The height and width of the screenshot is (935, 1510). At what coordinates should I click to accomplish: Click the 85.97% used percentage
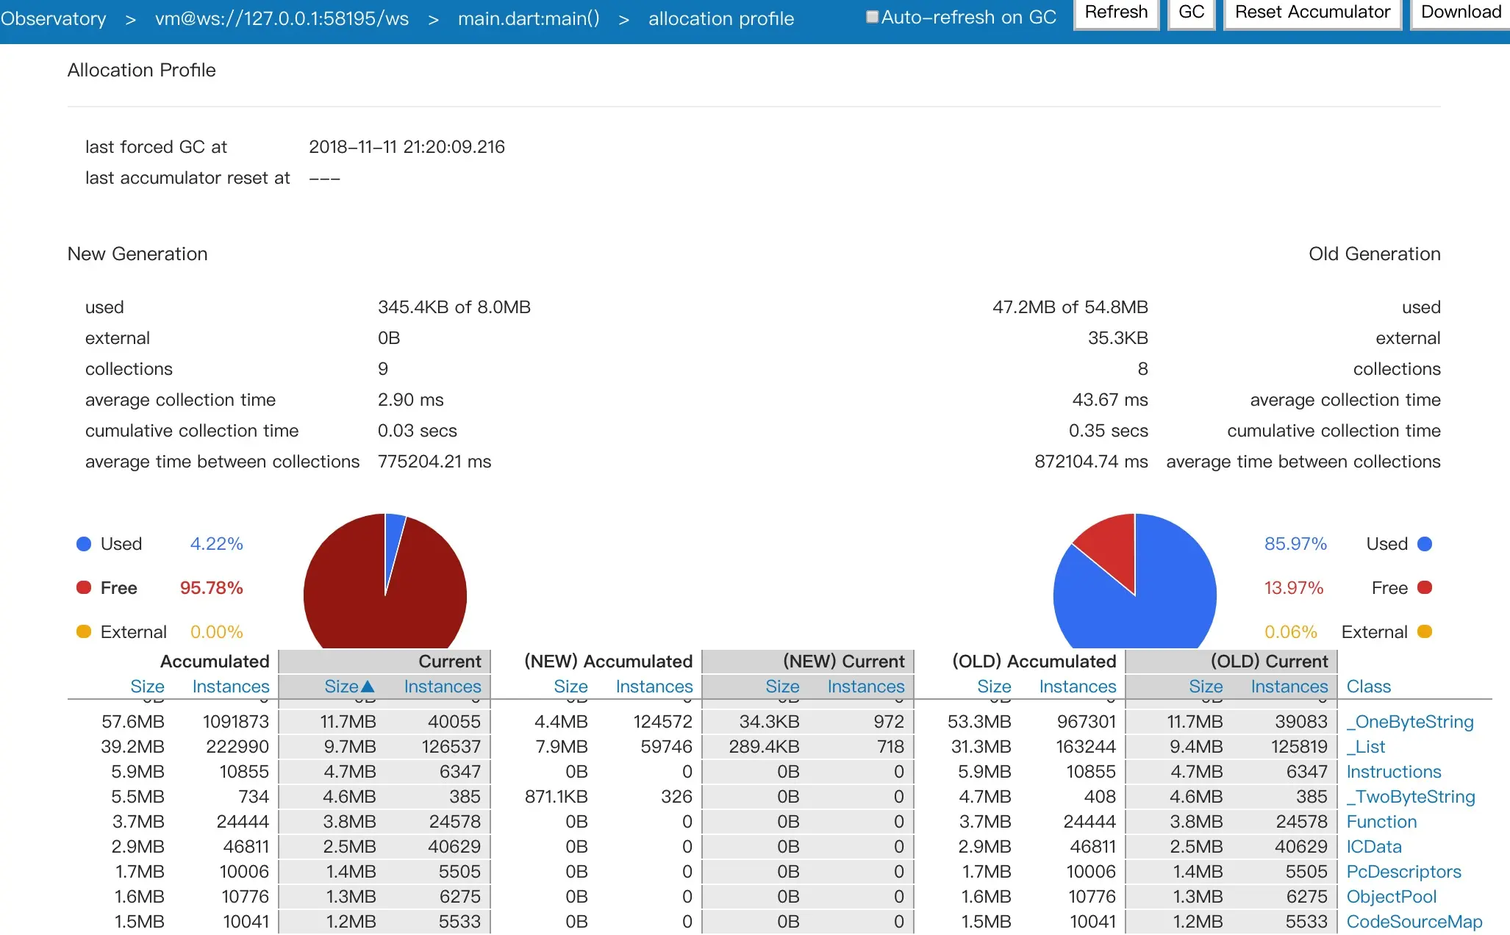pyautogui.click(x=1295, y=544)
